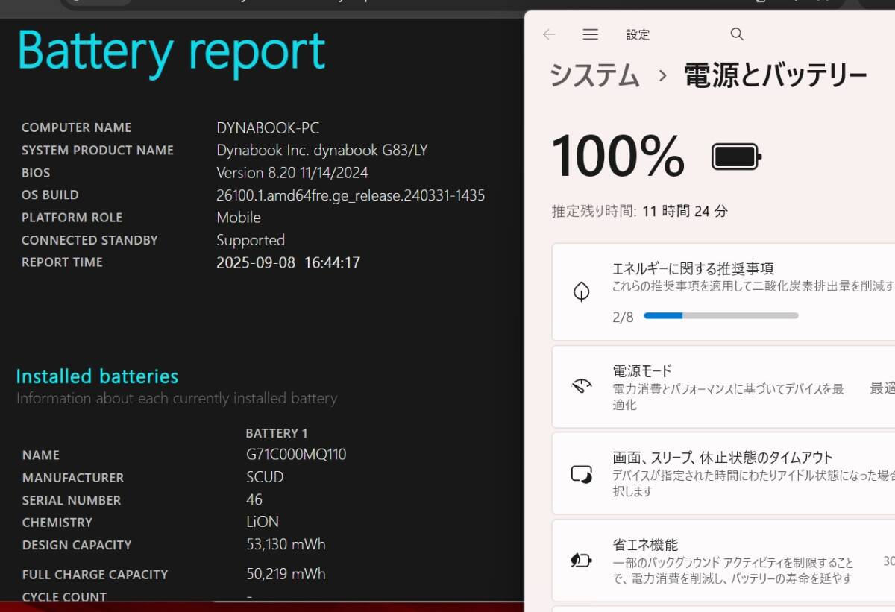Screen dimensions: 895x612
Task: Open the Settings navigation hamburger menu
Action: click(x=590, y=34)
